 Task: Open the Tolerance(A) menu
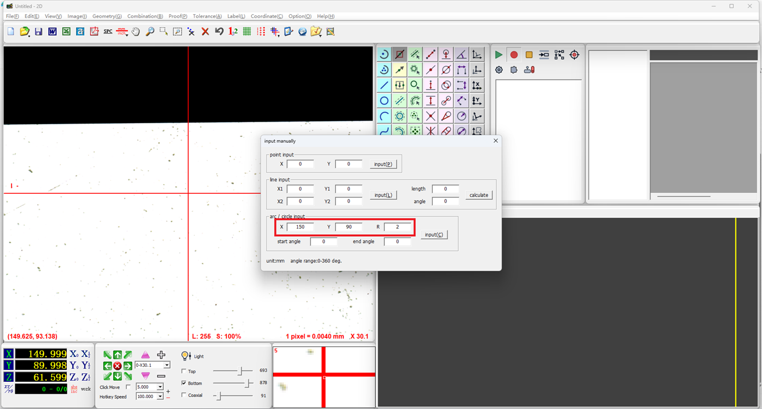click(207, 16)
